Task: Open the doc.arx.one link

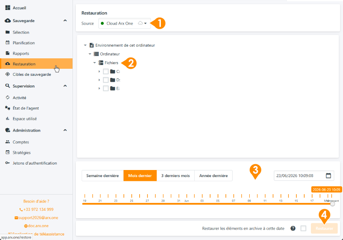Action: click(36, 226)
